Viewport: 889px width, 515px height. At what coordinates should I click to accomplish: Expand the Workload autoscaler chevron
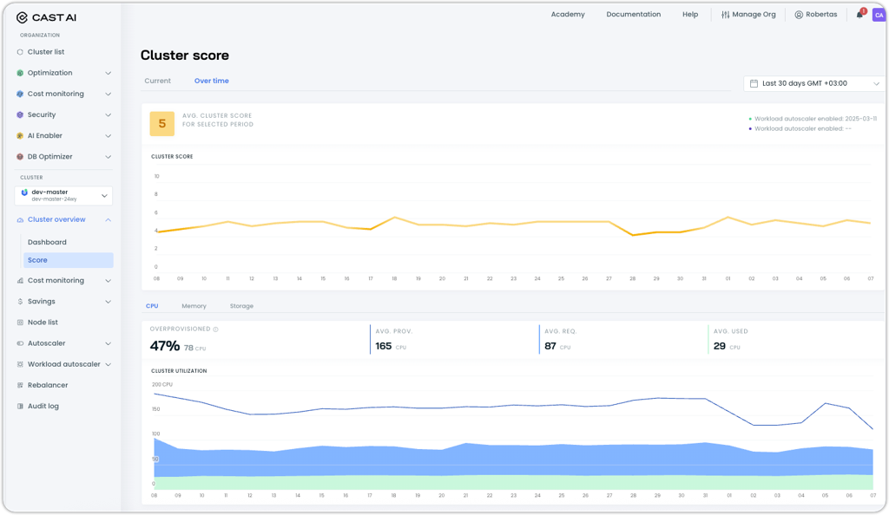[108, 364]
